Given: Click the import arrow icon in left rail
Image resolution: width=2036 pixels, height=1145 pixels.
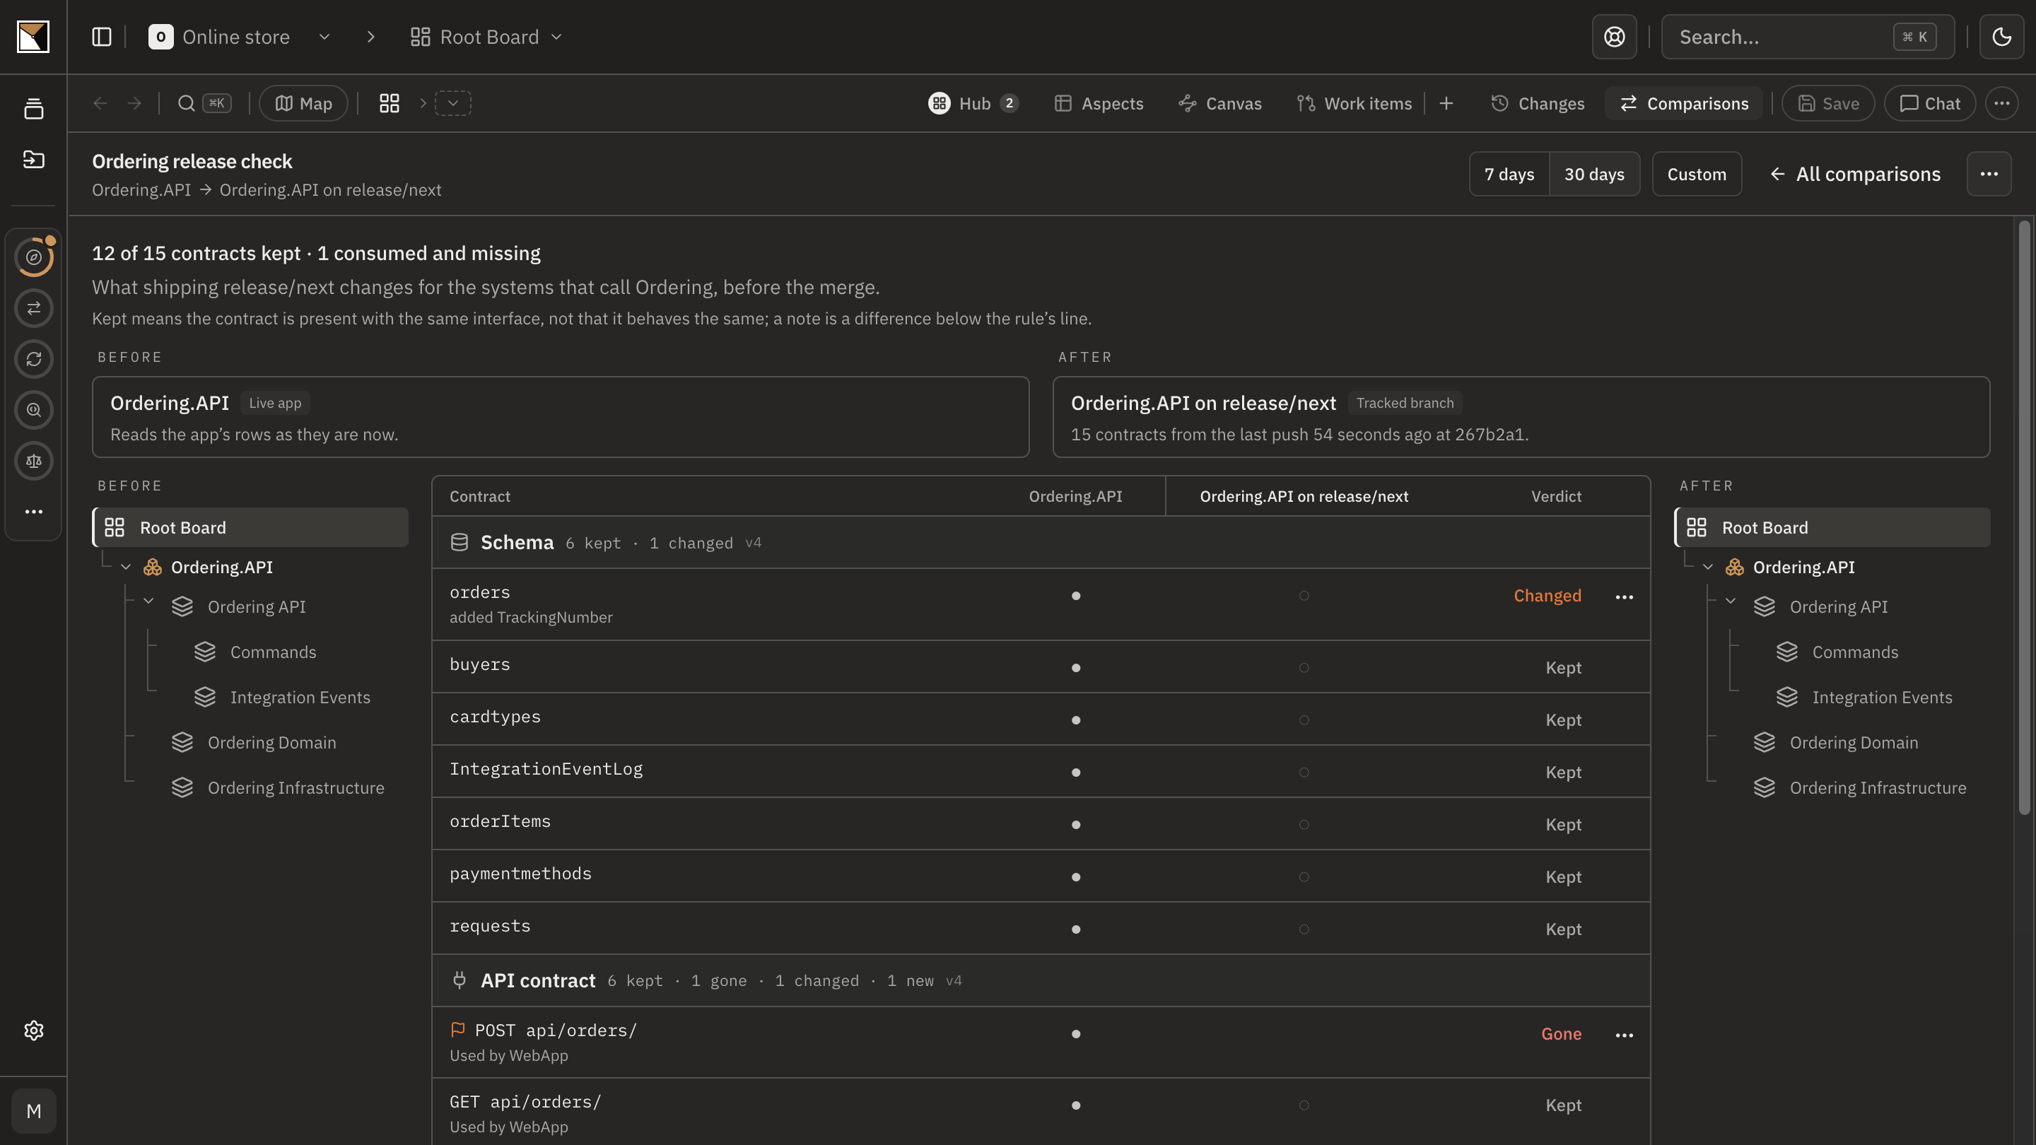Looking at the screenshot, I should click(x=33, y=160).
